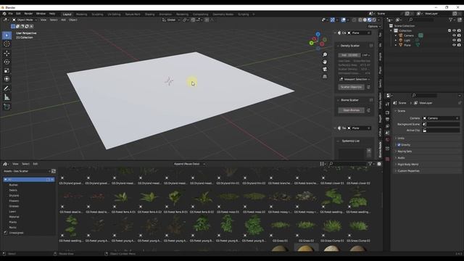Open Global transform orientation dropdown
This screenshot has width=464, height=261.
tap(171, 20)
